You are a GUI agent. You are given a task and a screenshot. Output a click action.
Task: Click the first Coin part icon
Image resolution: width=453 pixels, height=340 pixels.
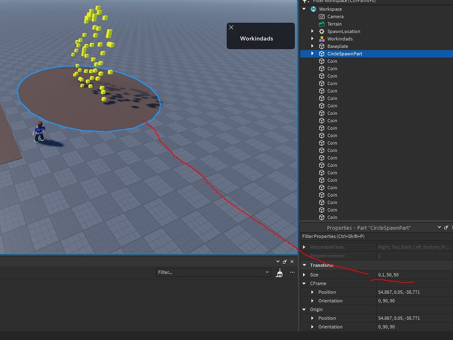pyautogui.click(x=322, y=61)
